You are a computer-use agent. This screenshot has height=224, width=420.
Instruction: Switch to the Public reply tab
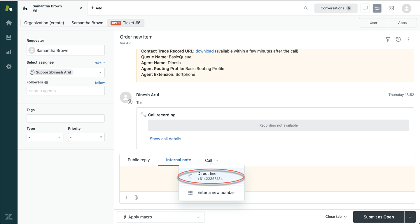[139, 160]
